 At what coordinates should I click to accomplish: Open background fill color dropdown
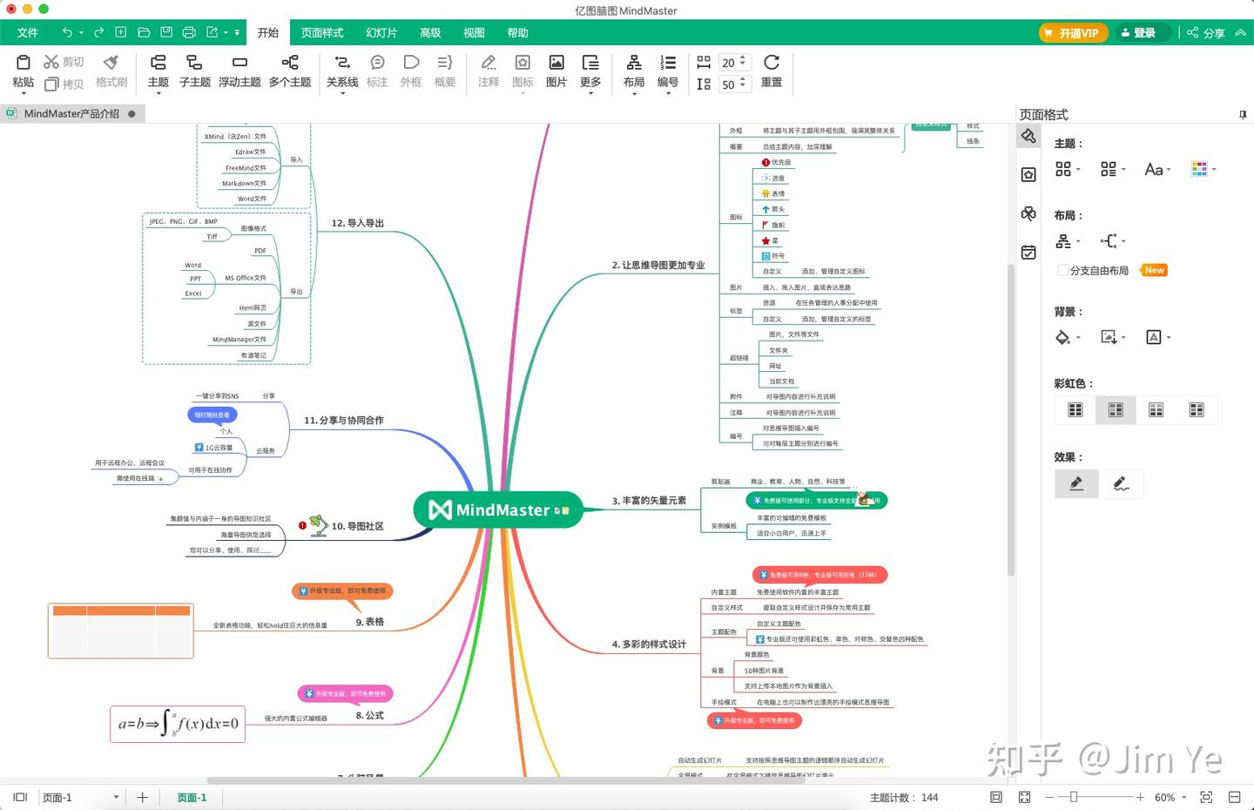point(1068,337)
